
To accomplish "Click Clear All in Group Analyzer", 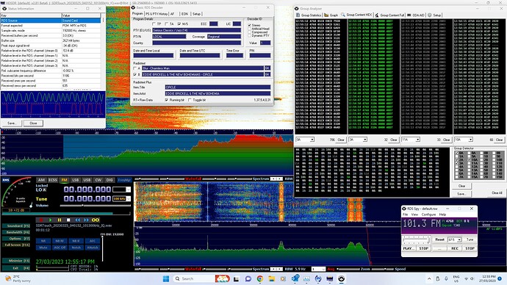I will click(497, 193).
